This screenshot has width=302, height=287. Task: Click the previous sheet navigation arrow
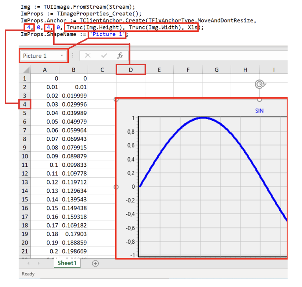pyautogui.click(x=28, y=263)
